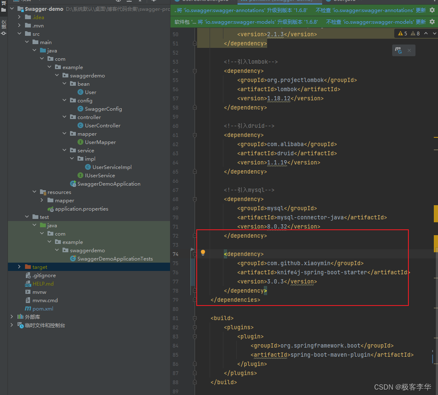Collapse the Swagger-demo project root
The width and height of the screenshot is (438, 395).
(x=12, y=9)
